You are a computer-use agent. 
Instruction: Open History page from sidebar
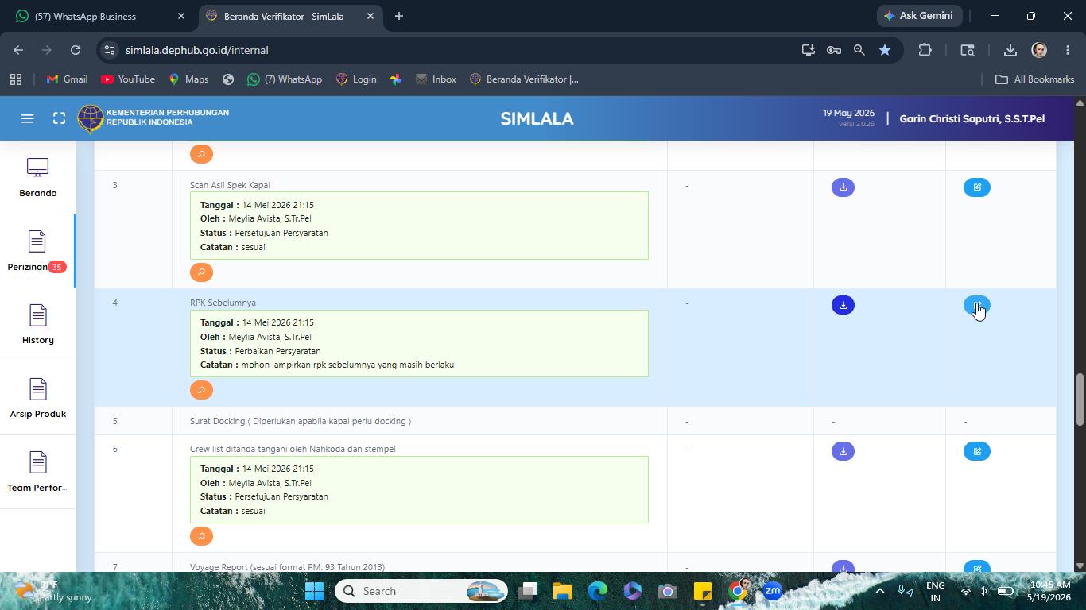[37, 325]
